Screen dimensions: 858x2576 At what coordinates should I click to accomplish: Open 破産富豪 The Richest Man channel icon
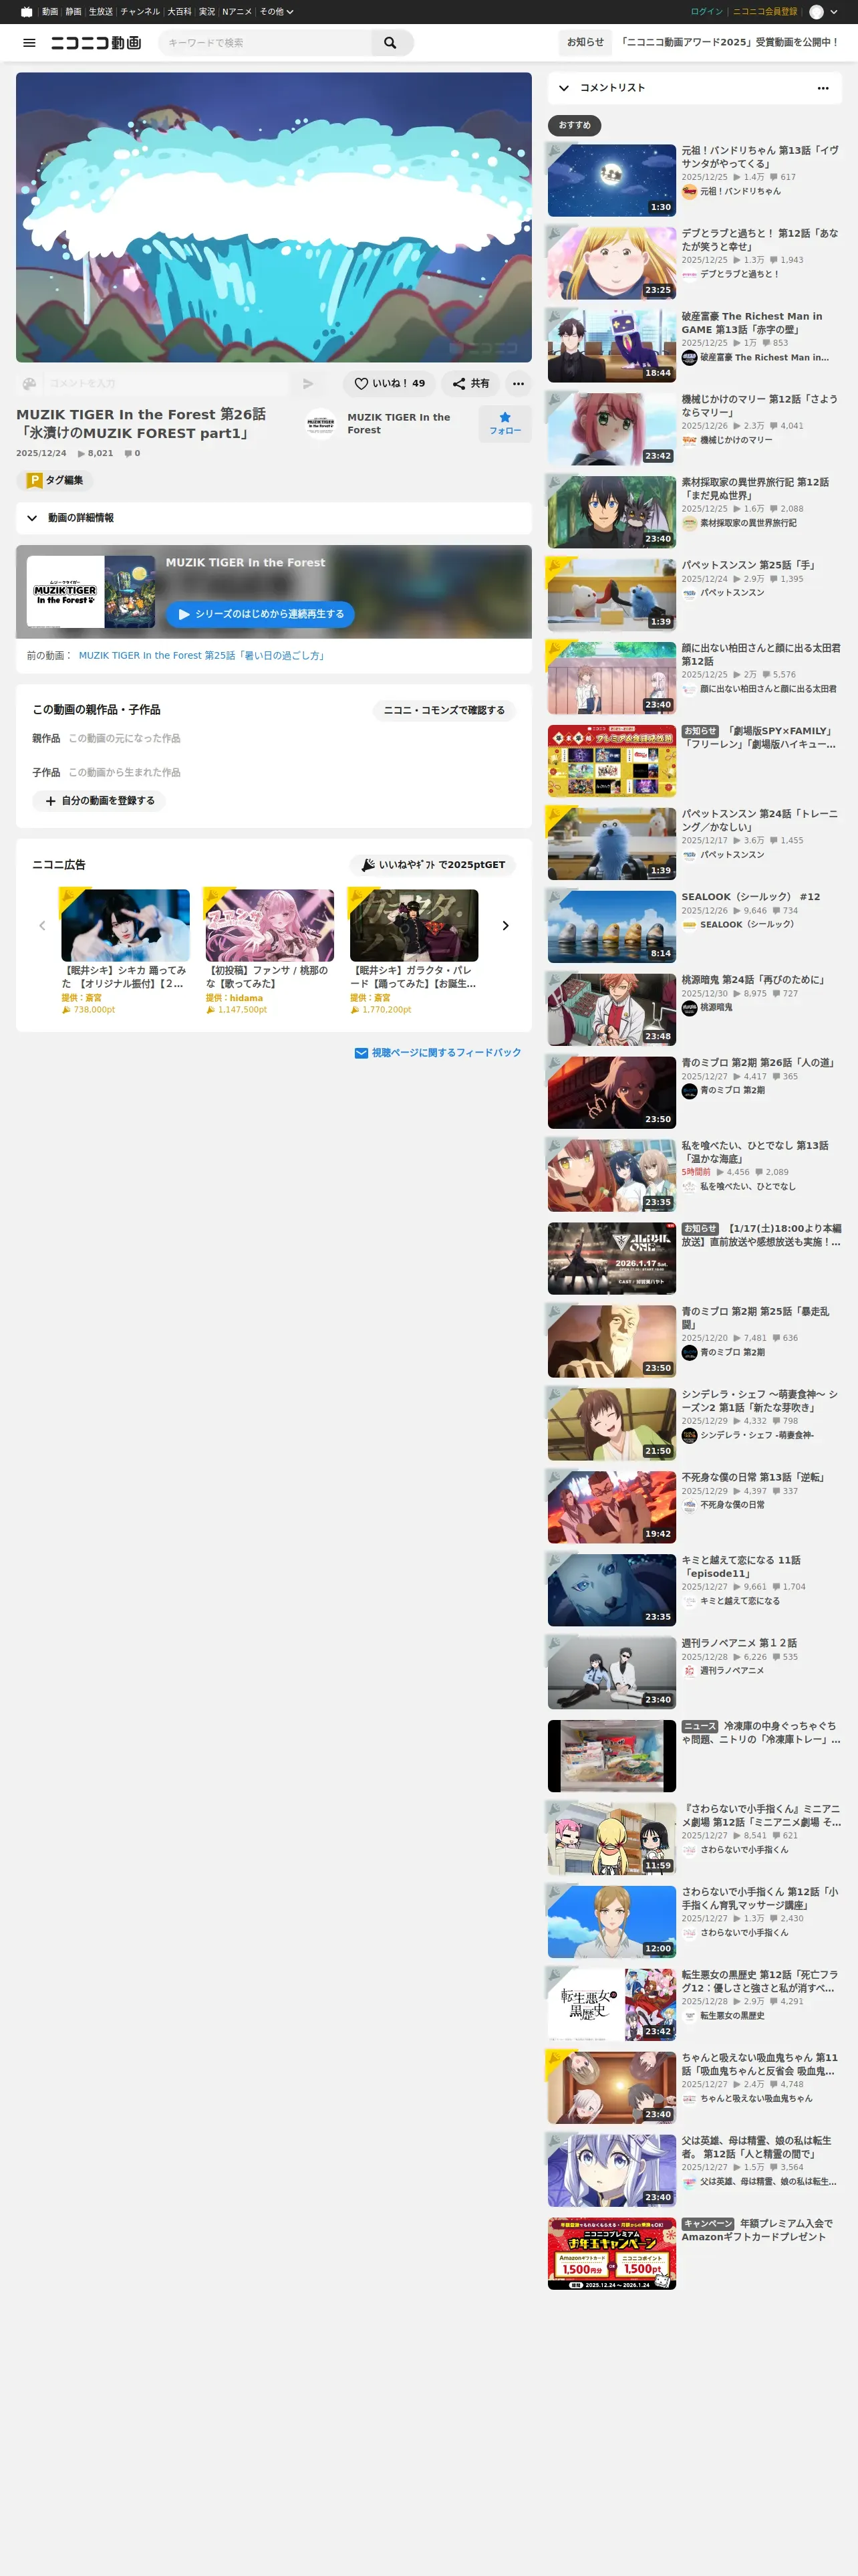click(x=689, y=358)
